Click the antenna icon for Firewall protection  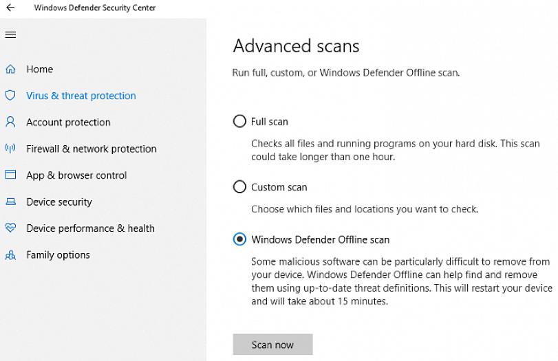pyautogui.click(x=10, y=149)
